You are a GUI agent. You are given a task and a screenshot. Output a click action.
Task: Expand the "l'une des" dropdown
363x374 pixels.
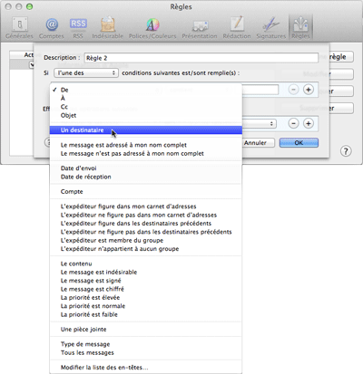[86, 73]
